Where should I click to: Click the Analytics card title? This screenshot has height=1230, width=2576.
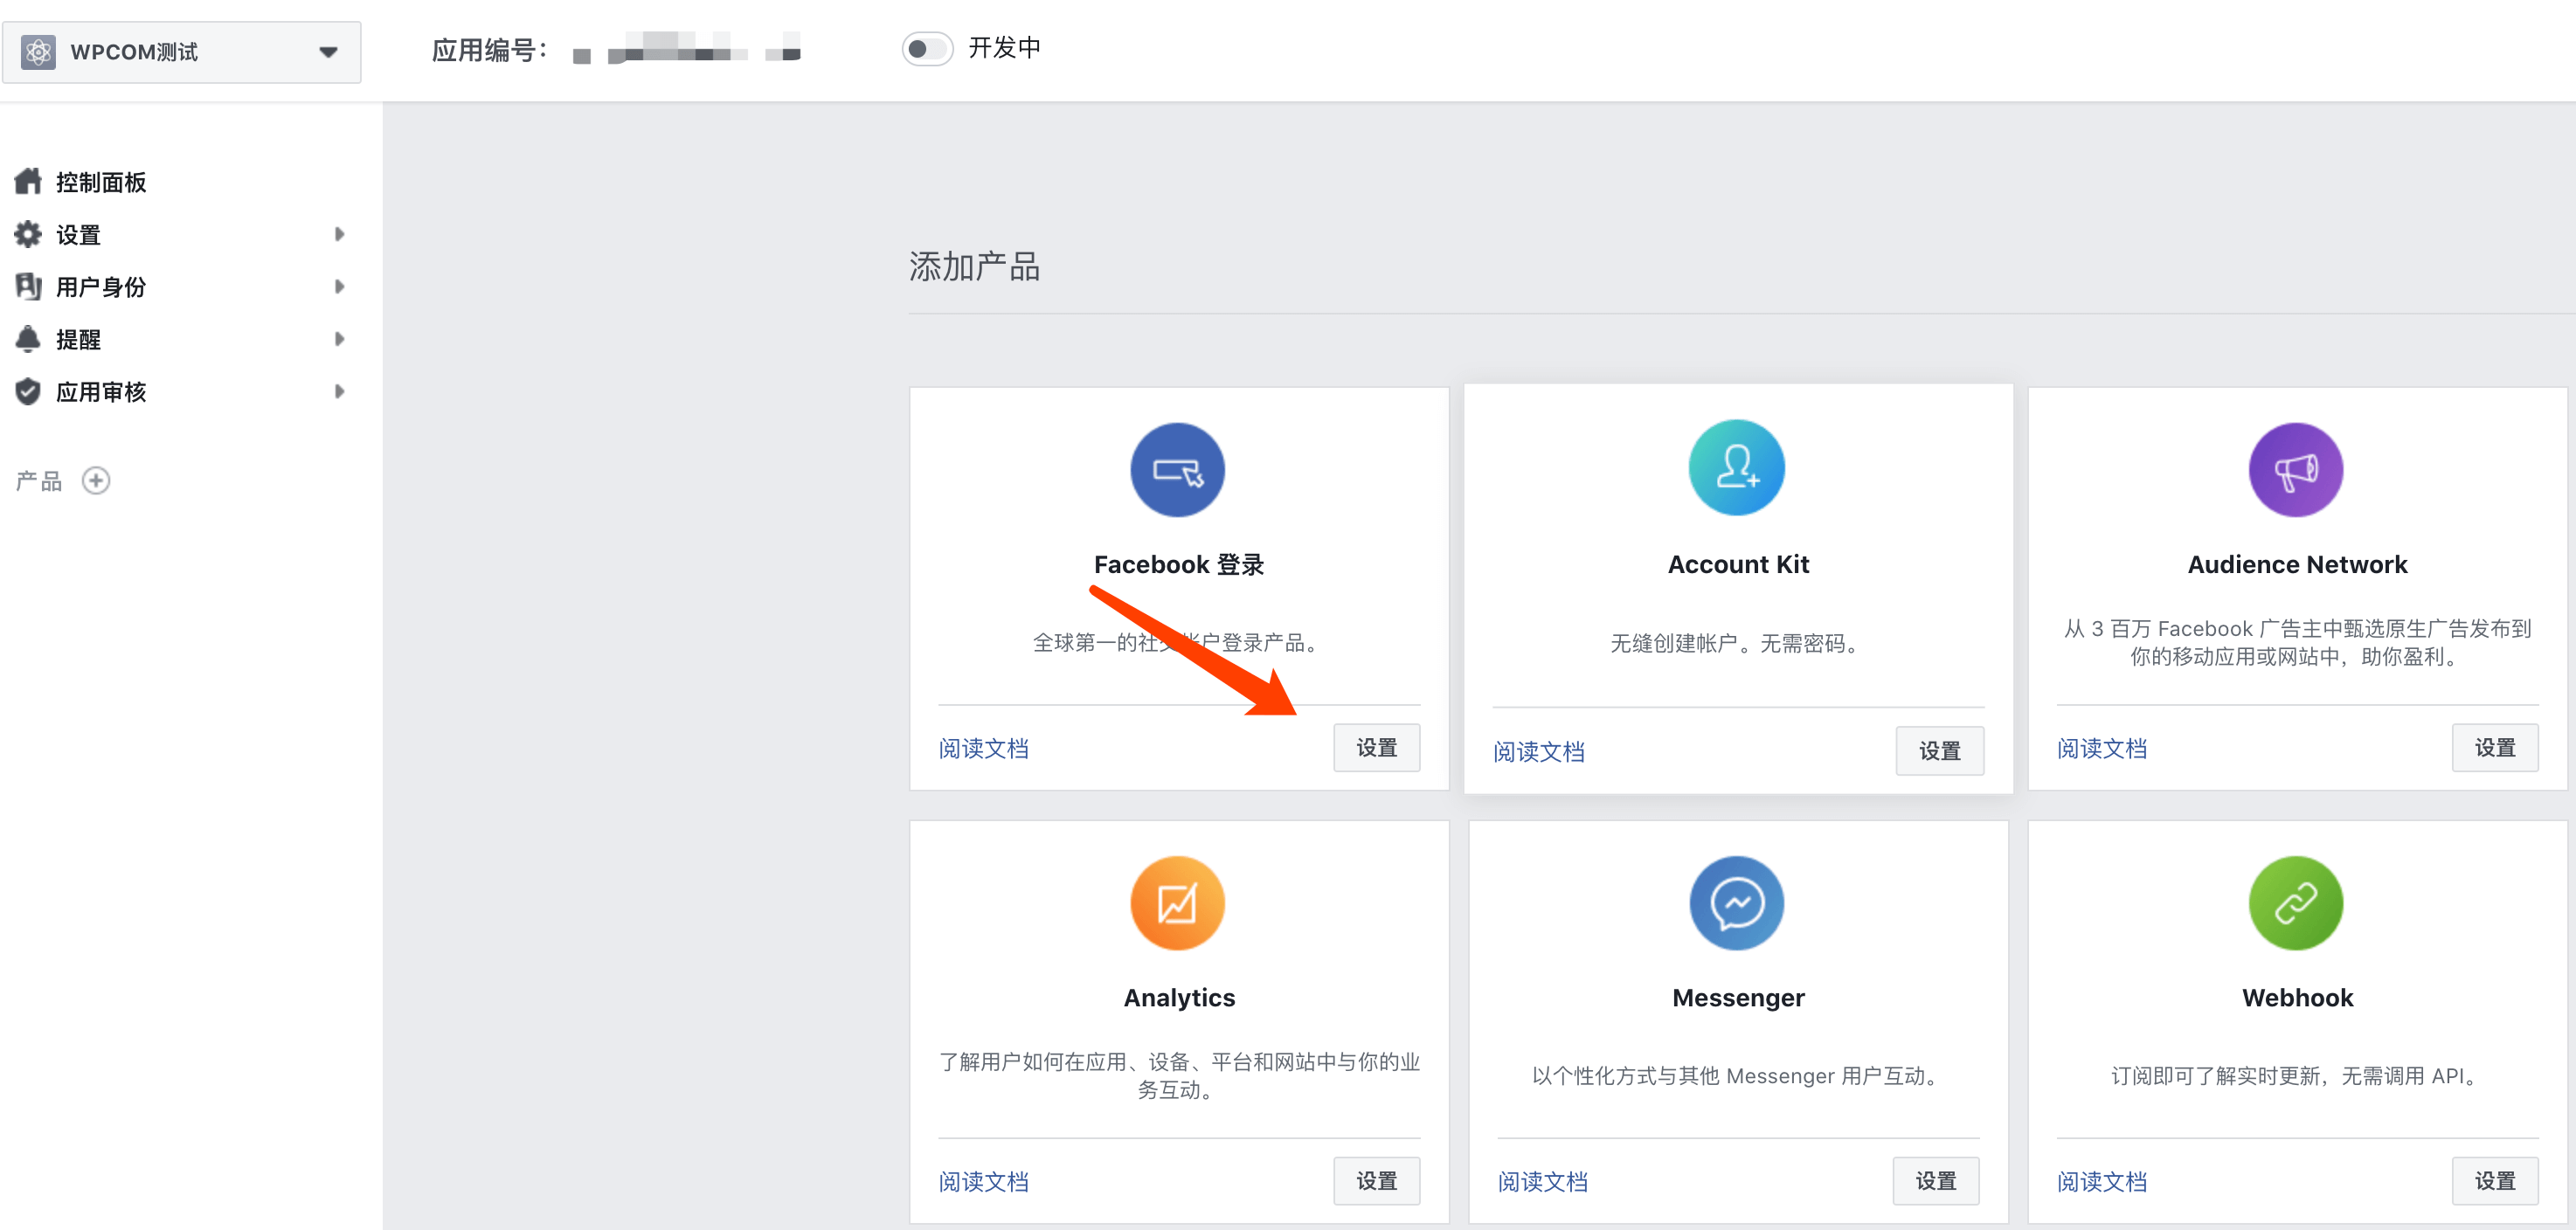1179,998
